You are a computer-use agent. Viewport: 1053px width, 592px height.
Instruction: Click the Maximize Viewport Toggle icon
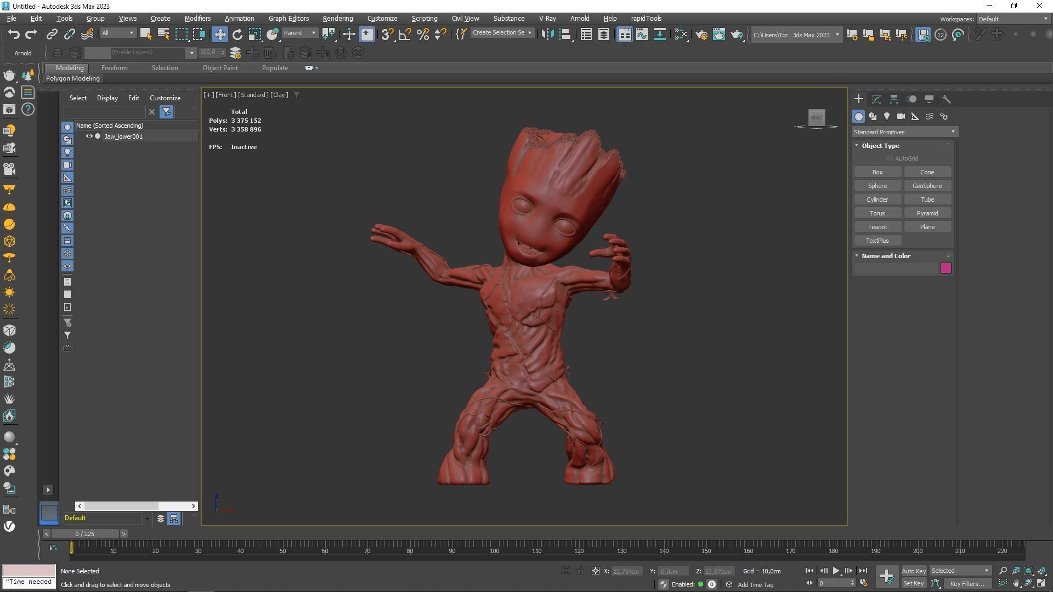[1041, 583]
